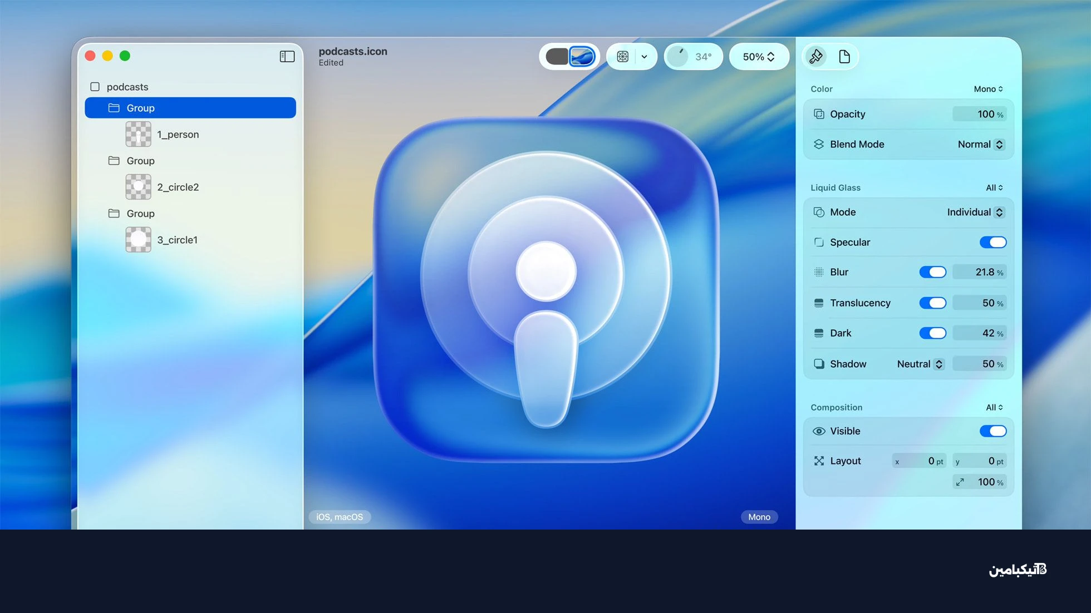The image size is (1091, 613).
Task: Open the Blend Mode Normal dropdown
Action: coord(980,144)
